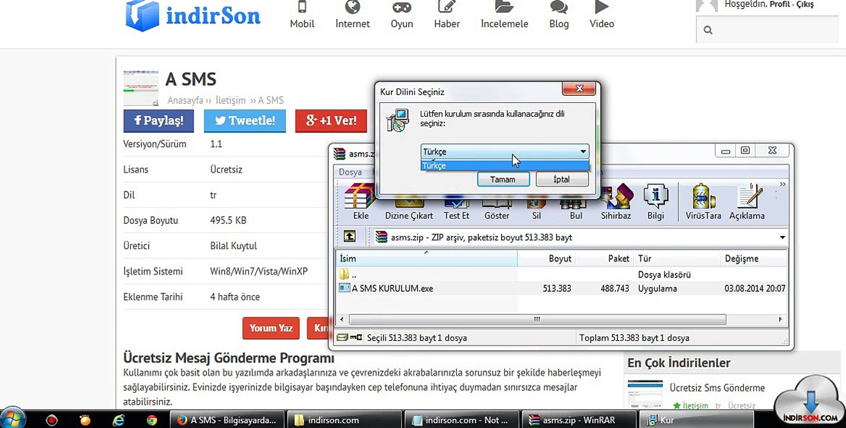Click the Ücretsiz Mesaj Gönderme Programı heading
This screenshot has width=846, height=428.
point(229,358)
